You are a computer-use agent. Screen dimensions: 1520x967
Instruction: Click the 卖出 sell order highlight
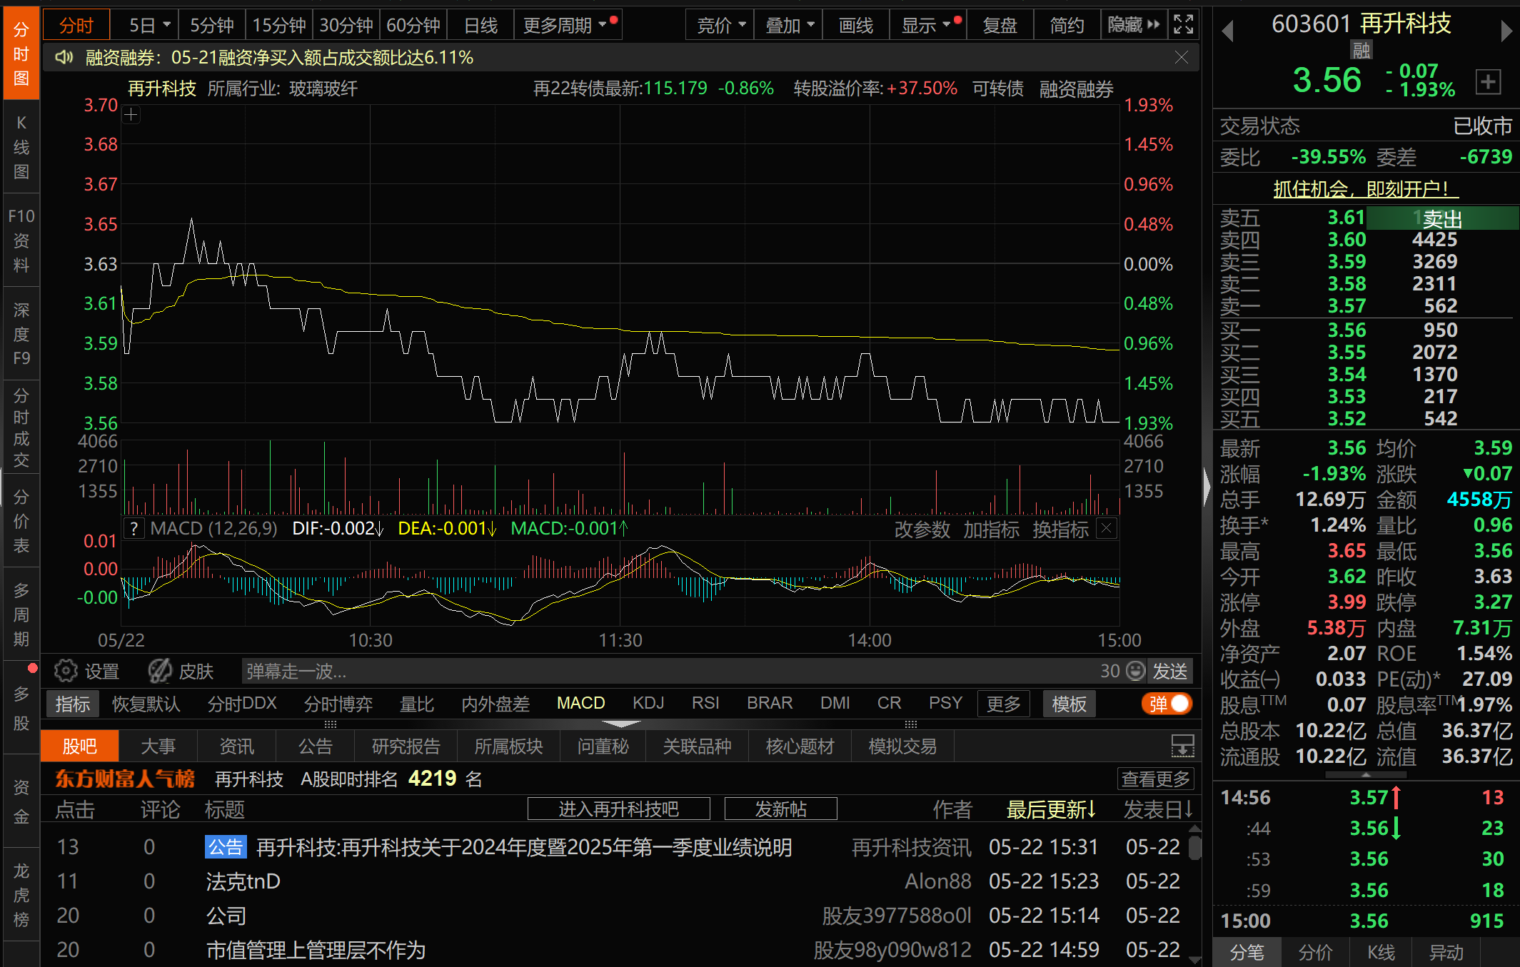tap(1442, 218)
